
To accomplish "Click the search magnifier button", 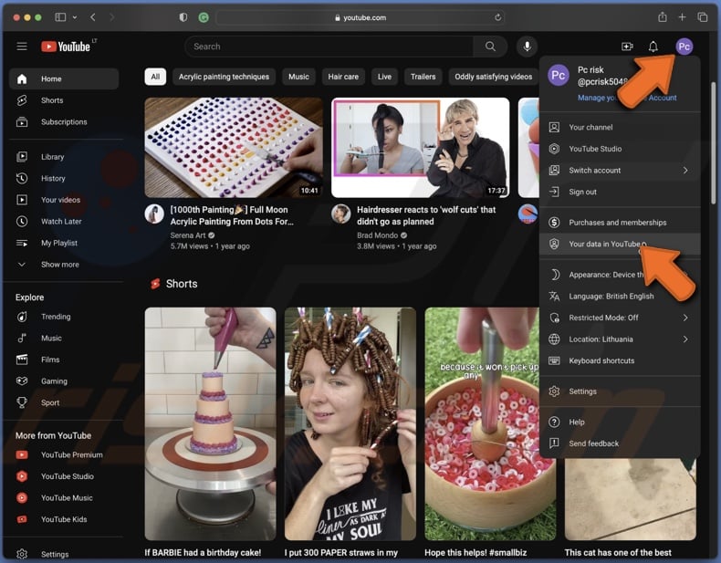I will (x=490, y=47).
